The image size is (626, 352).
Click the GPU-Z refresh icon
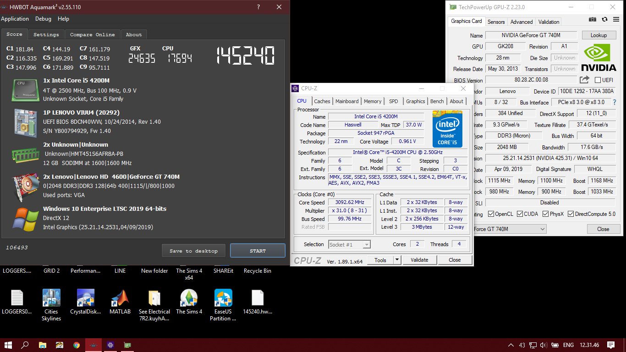pos(604,19)
